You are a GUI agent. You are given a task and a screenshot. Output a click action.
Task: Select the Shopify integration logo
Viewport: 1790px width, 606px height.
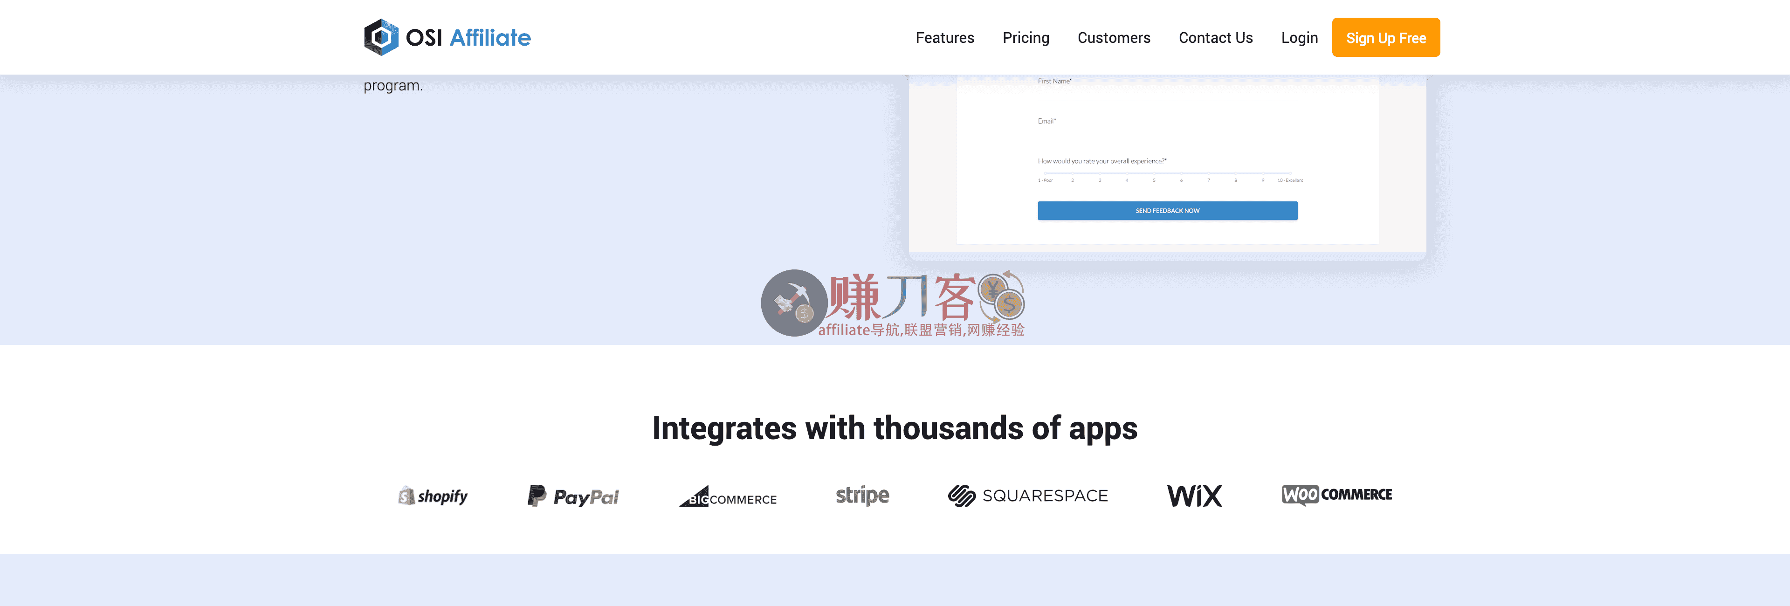(432, 496)
